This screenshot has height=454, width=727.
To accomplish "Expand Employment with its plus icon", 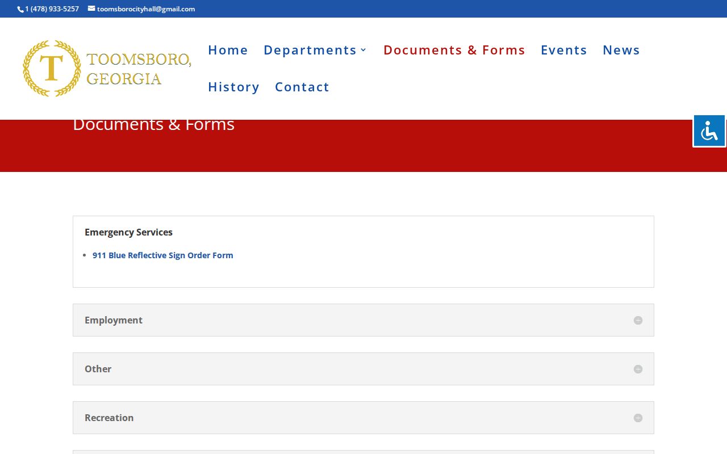I will pos(638,320).
